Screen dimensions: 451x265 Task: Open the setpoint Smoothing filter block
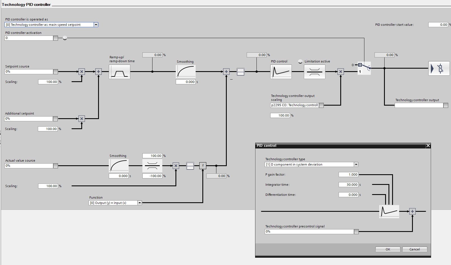pos(186,72)
